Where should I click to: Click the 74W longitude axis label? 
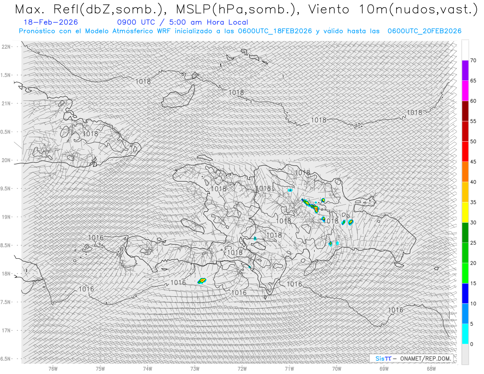(147, 368)
